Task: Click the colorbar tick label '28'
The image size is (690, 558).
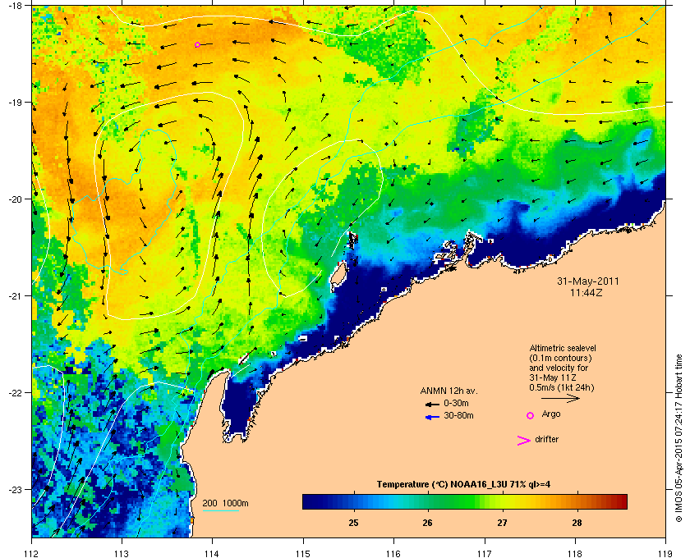Action: coord(577,524)
